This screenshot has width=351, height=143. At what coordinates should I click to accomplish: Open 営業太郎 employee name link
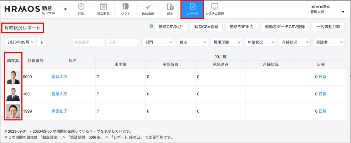59,94
